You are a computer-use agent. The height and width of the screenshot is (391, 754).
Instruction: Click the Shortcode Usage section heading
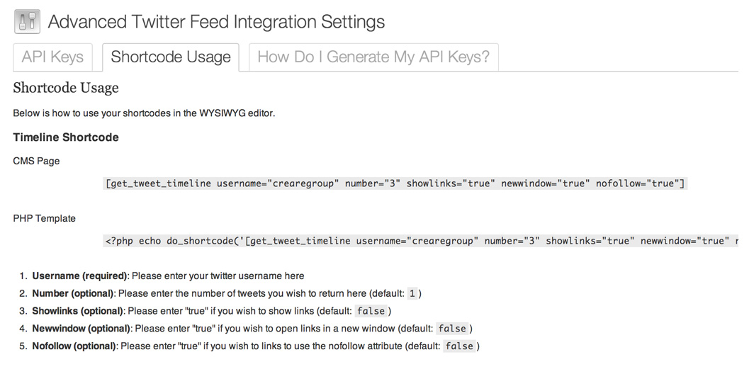tap(66, 88)
